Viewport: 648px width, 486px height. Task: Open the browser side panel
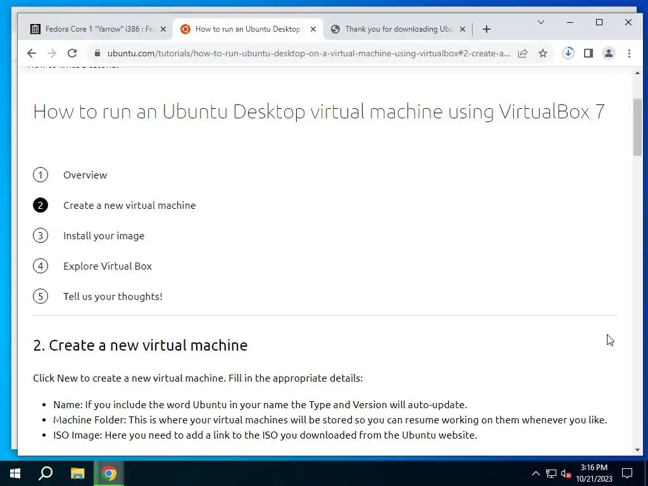(x=588, y=53)
